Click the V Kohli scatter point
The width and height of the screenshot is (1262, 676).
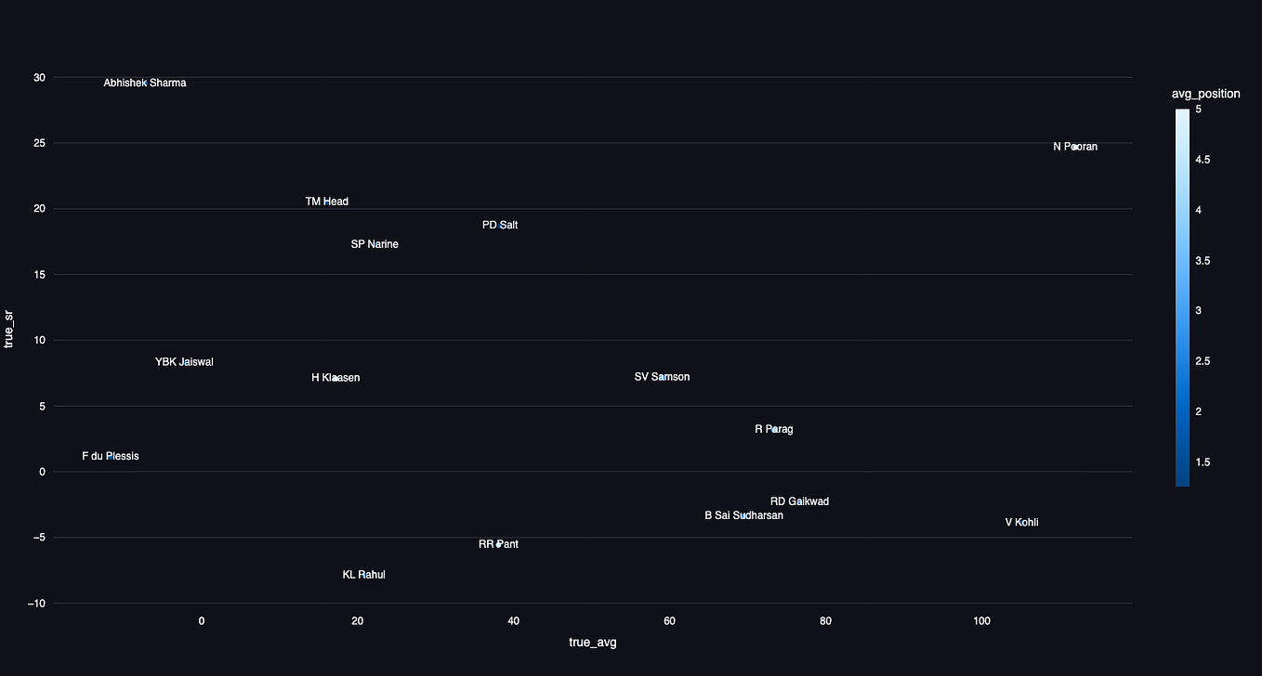(x=1020, y=522)
